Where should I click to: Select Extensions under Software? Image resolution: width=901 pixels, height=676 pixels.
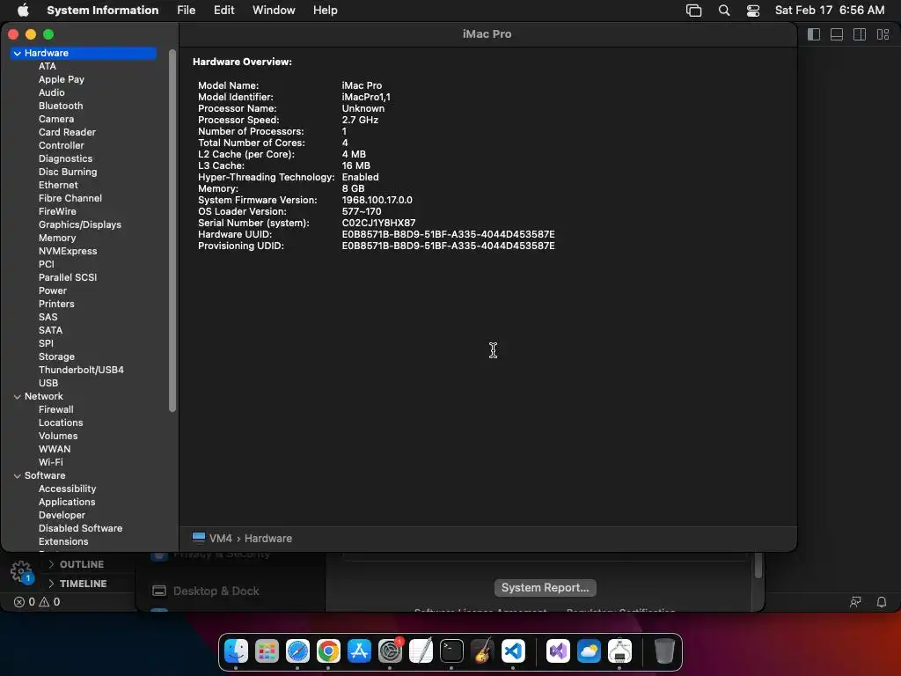click(63, 542)
